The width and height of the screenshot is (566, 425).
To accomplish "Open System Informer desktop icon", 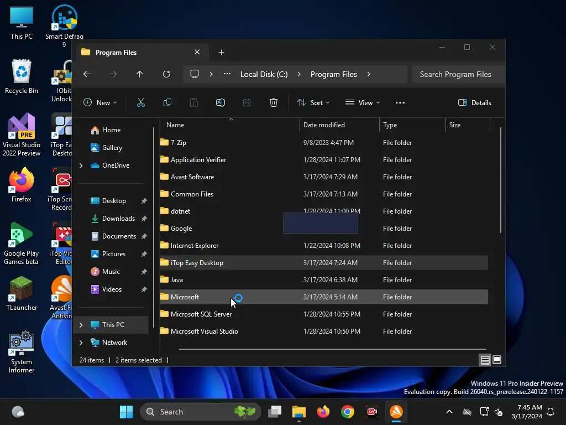I will tap(22, 351).
